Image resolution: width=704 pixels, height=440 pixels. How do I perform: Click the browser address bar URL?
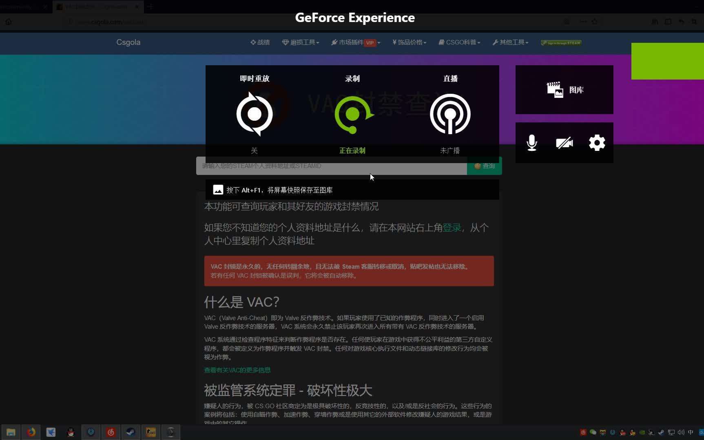coord(111,22)
